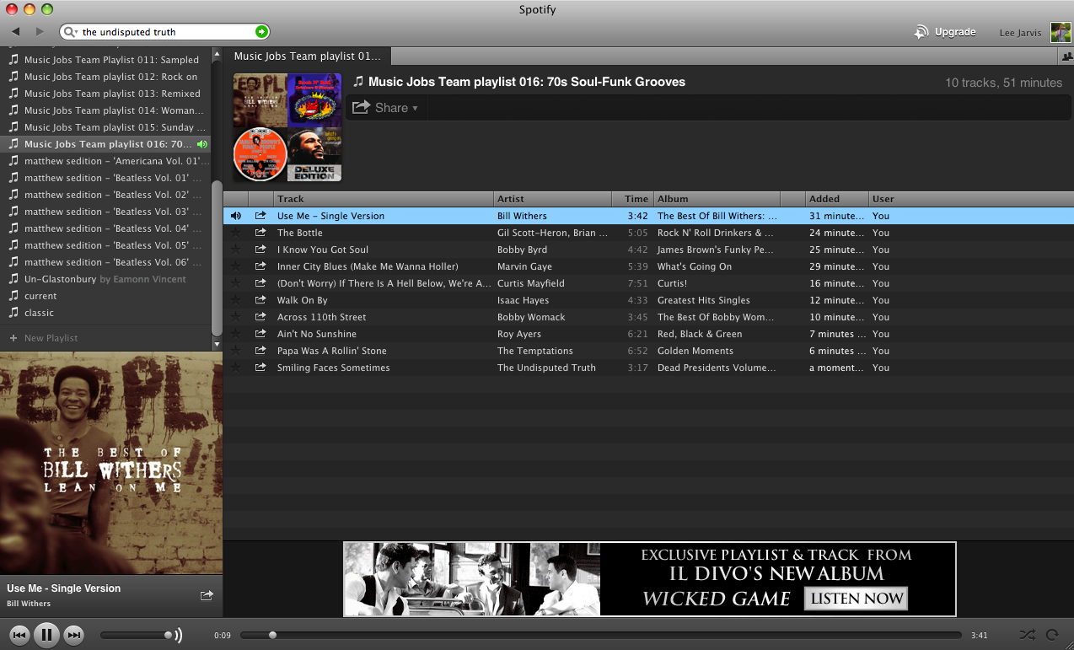Screen dimensions: 1074x650
Task: Star the track The Bottle
Action: [x=235, y=233]
